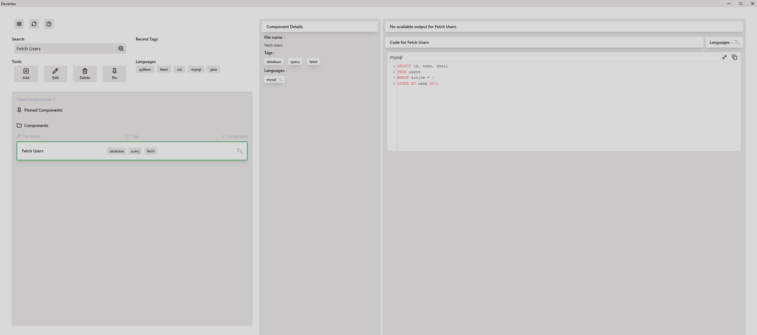Image resolution: width=757 pixels, height=335 pixels.
Task: Collapse the Components folder section
Action: [36, 125]
